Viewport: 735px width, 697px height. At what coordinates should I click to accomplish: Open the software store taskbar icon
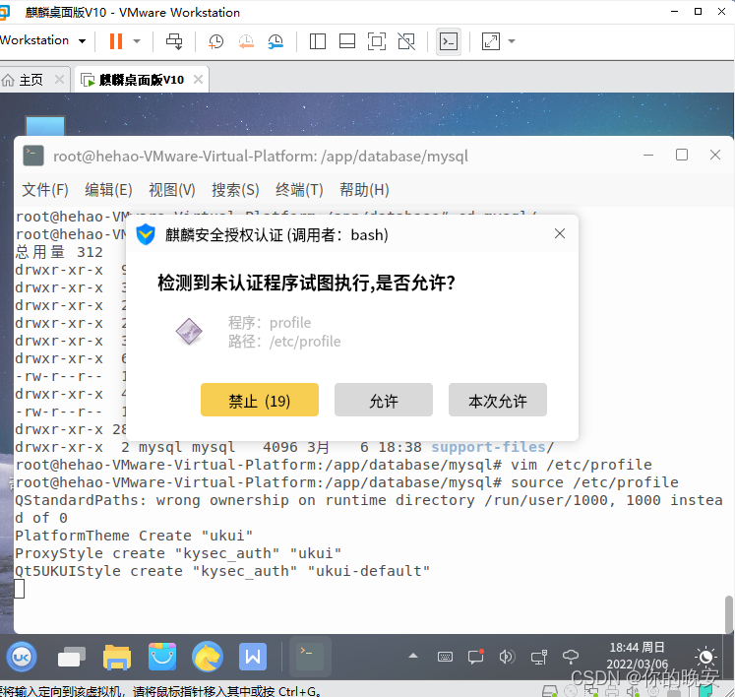pos(162,657)
